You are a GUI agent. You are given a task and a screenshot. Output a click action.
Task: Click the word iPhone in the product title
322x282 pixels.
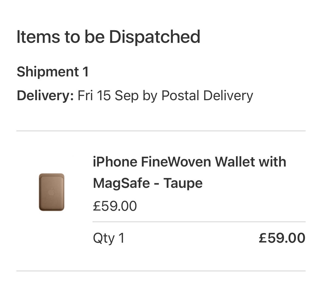pos(115,162)
